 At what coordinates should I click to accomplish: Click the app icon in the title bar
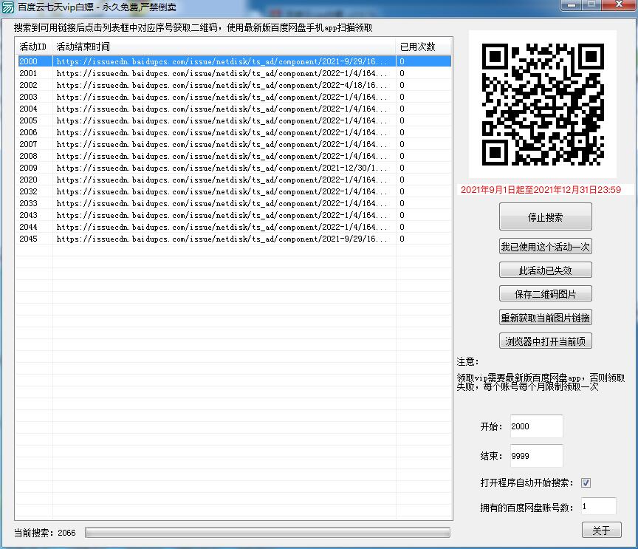(7, 7)
